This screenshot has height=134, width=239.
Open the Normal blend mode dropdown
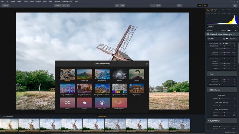210,30
